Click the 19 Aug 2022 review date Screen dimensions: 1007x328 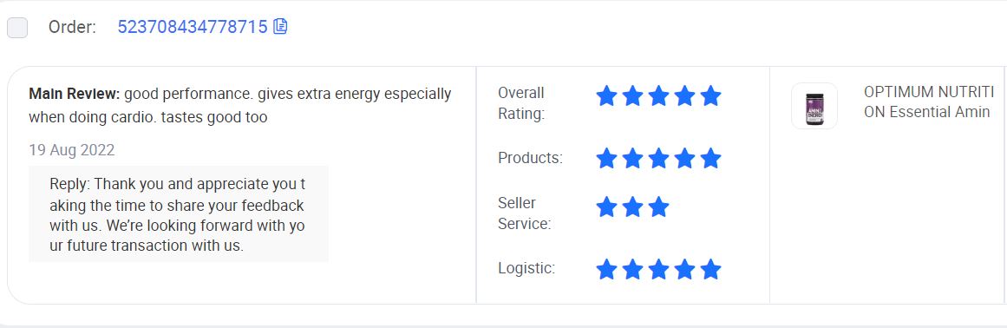tap(72, 150)
